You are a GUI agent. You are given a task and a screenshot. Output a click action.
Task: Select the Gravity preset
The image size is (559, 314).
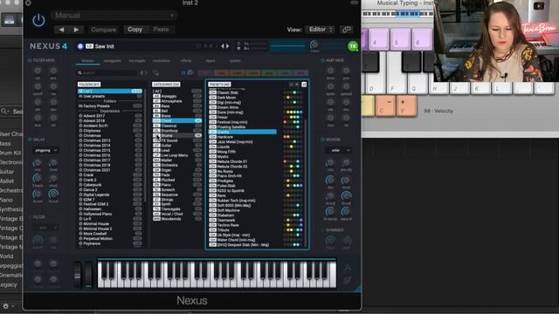[243, 132]
